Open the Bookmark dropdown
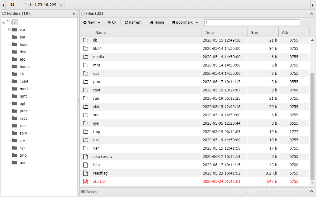This screenshot has width=316, height=197. [x=184, y=22]
